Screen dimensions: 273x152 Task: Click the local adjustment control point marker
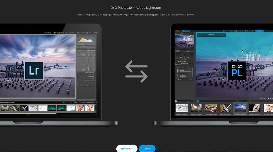pyautogui.click(x=242, y=51)
